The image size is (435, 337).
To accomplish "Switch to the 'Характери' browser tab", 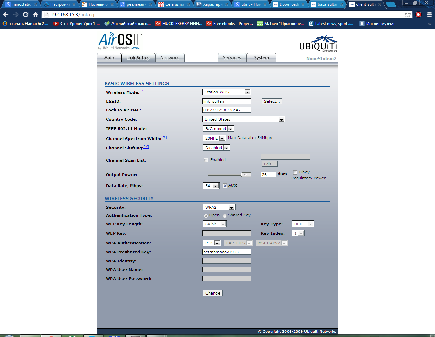I will pos(212,4).
